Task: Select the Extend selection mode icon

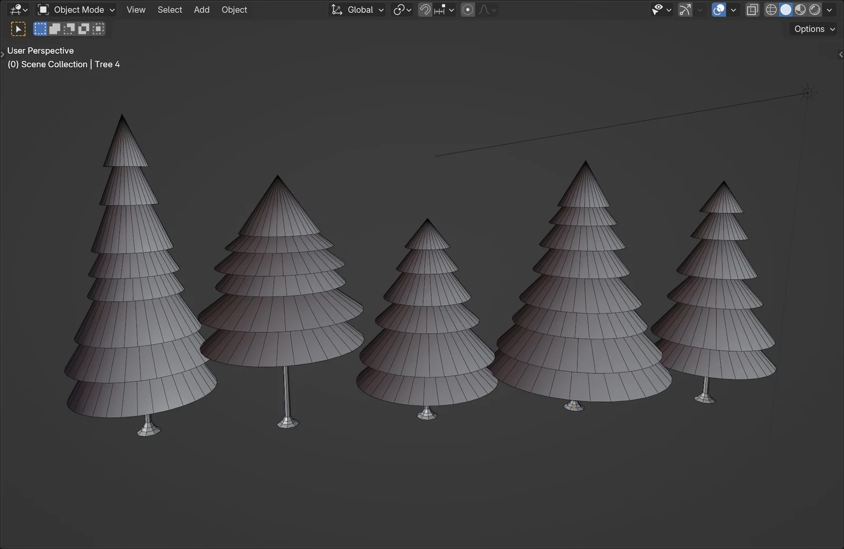Action: pyautogui.click(x=54, y=28)
